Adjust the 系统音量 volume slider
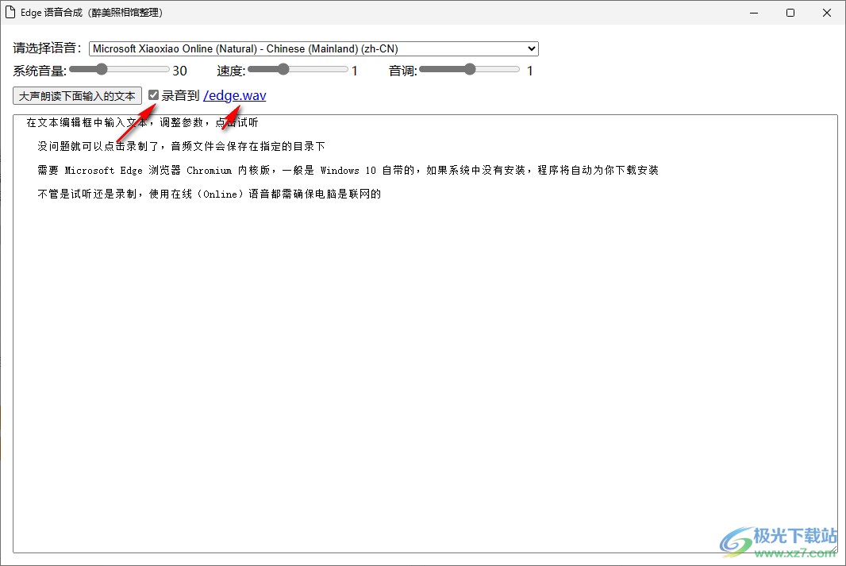846x566 pixels. tap(100, 69)
